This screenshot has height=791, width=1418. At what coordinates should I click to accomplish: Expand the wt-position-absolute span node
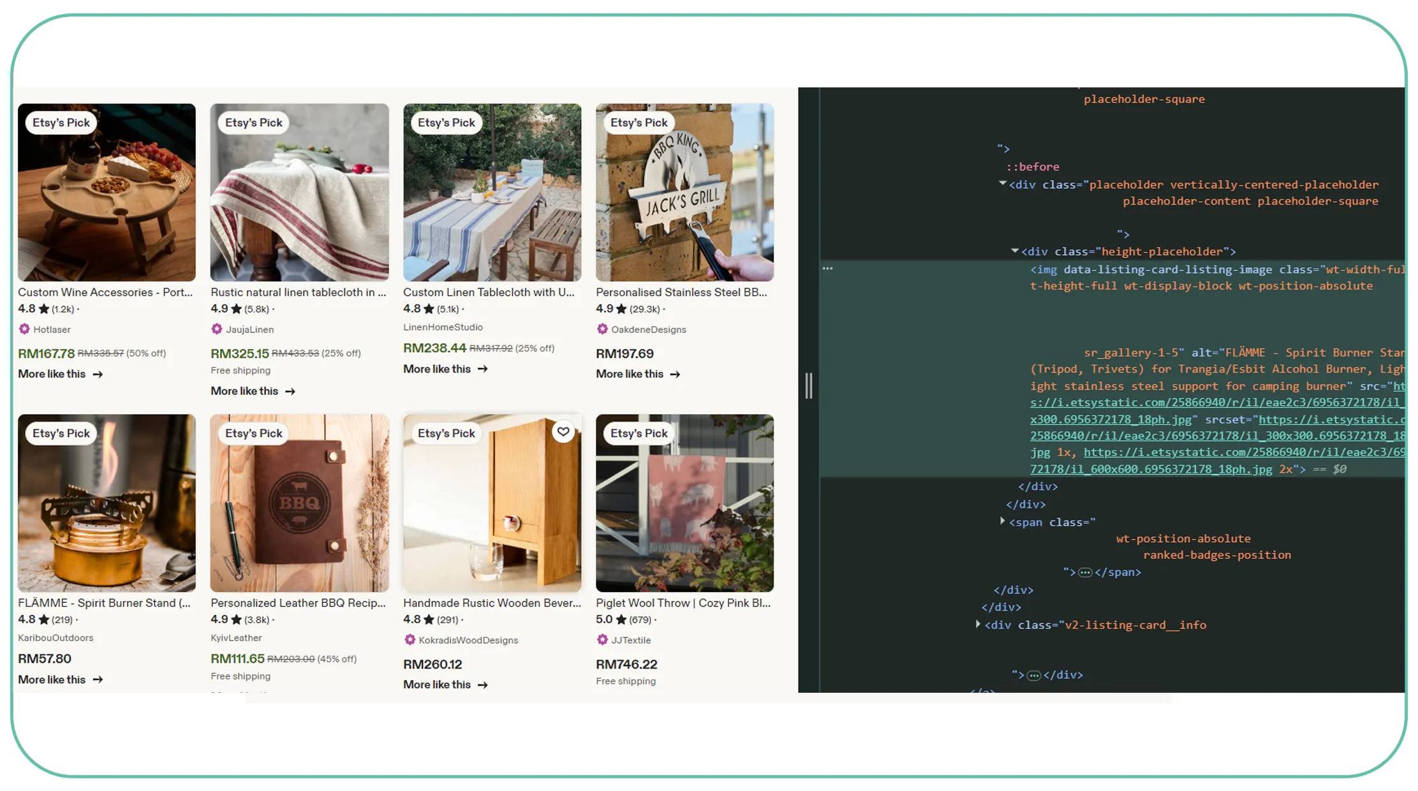tap(1002, 521)
